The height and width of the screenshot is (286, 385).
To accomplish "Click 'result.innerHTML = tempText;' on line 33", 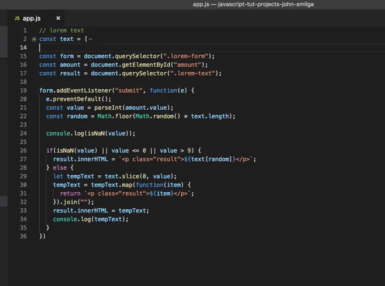I will click(101, 210).
